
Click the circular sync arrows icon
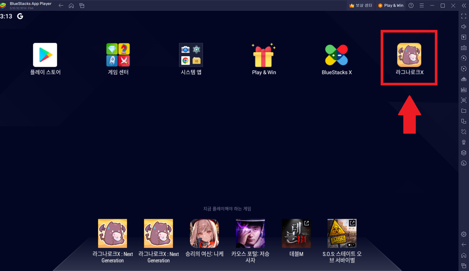click(x=464, y=69)
